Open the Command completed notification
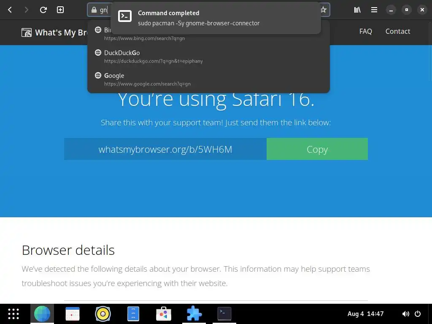Image resolution: width=432 pixels, height=324 pixels. click(216, 18)
